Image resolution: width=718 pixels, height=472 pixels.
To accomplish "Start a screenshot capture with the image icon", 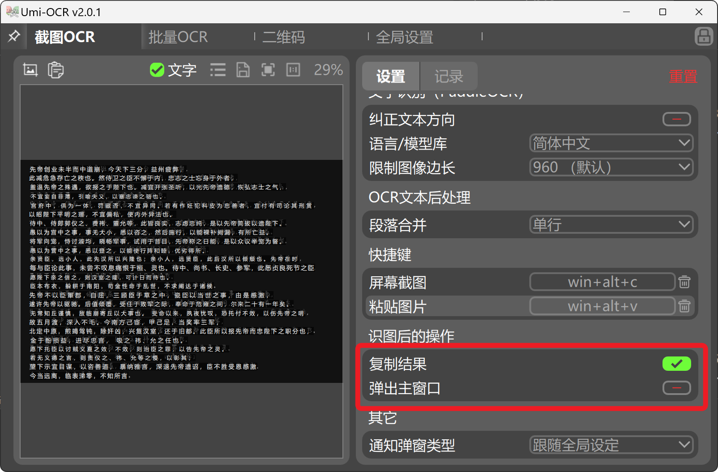I will [x=30, y=70].
